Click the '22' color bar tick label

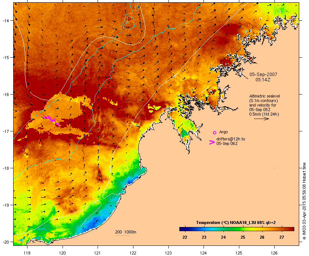tap(185, 237)
